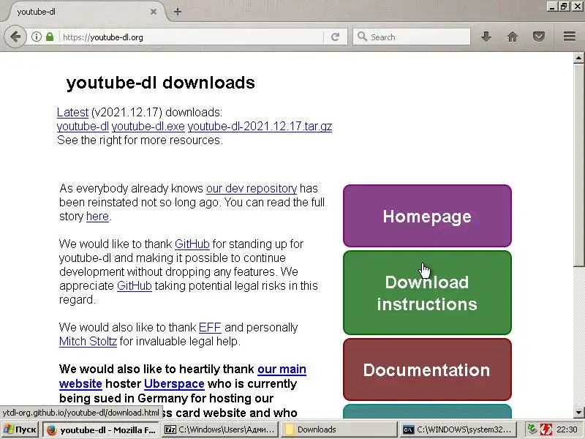
Task: Click the green Download instructions button
Action: coord(427,293)
